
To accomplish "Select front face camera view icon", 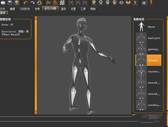I will [94, 3].
